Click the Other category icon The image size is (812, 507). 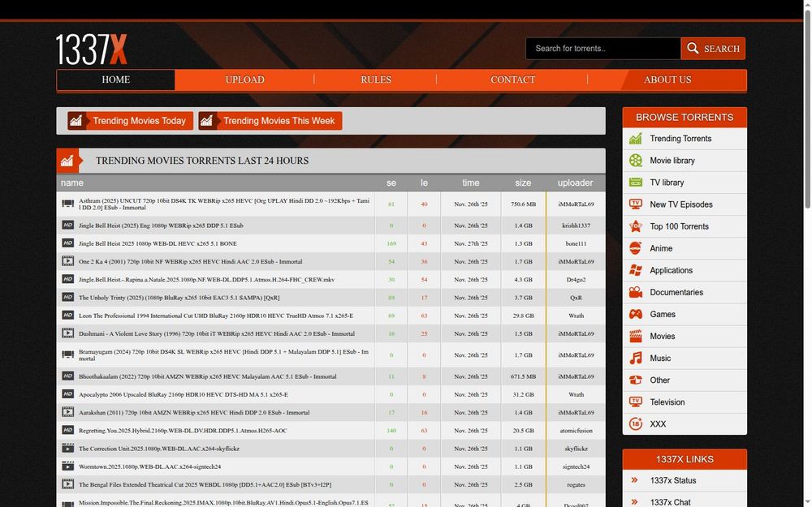[x=636, y=380]
